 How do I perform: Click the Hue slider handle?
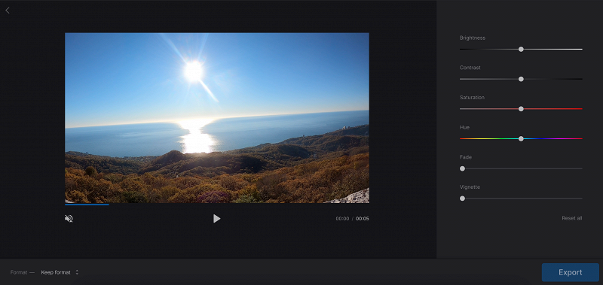click(x=521, y=139)
